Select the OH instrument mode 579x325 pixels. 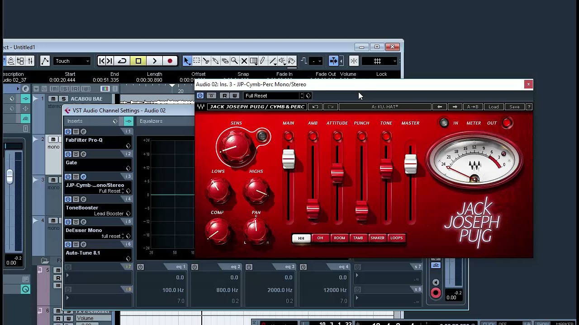[320, 238]
